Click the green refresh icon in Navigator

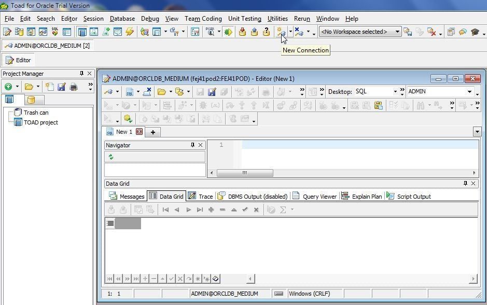click(x=111, y=157)
